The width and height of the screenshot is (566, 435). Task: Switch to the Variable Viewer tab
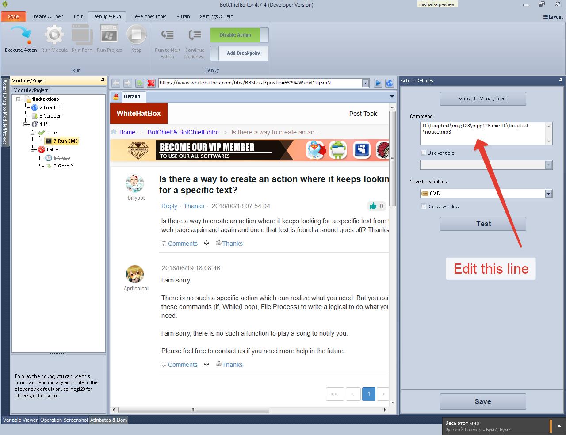coord(20,420)
